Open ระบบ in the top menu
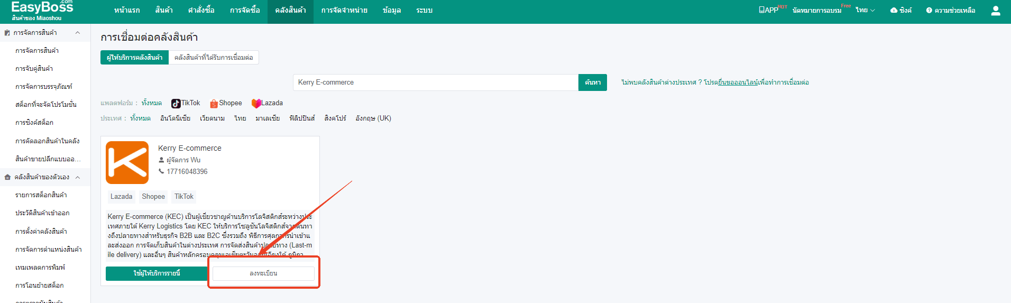This screenshot has width=1011, height=303. click(x=424, y=11)
